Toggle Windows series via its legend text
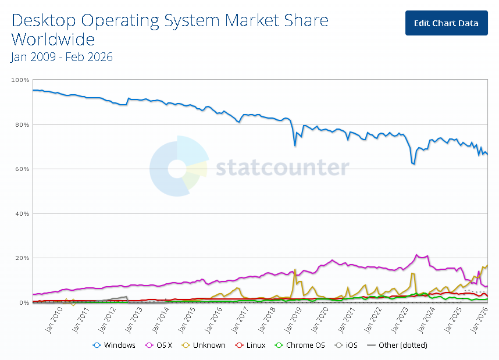 point(119,345)
